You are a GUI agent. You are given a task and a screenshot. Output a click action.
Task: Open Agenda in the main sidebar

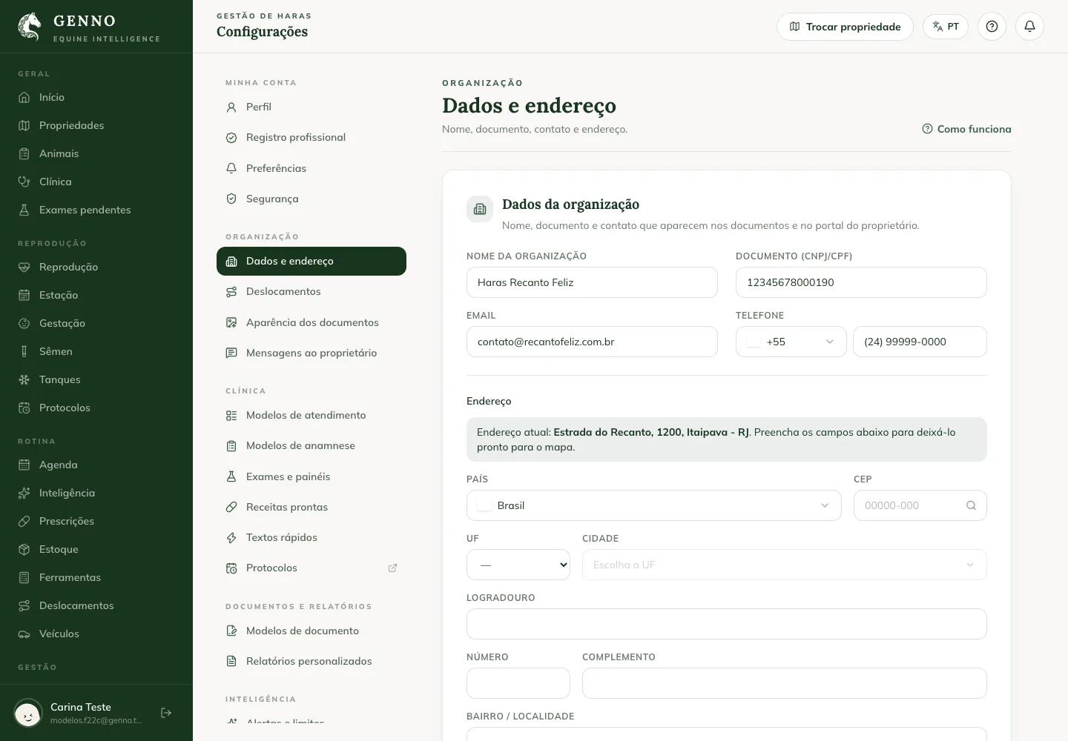(x=96, y=465)
